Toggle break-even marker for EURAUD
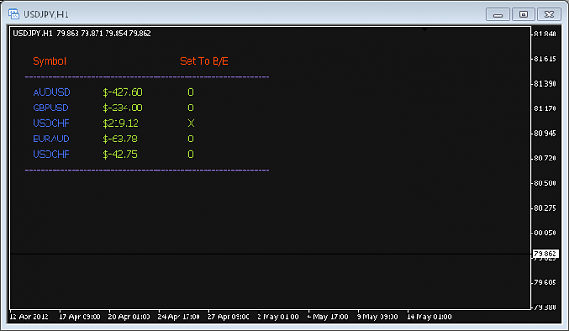Image resolution: width=569 pixels, height=331 pixels. click(x=191, y=139)
